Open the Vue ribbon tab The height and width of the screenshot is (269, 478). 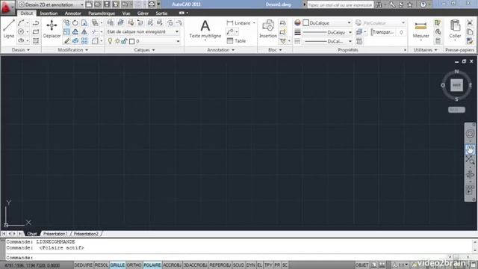[x=126, y=13]
